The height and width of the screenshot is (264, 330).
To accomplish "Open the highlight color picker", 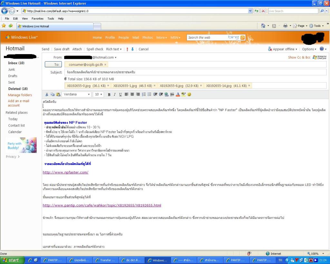I will (183, 94).
